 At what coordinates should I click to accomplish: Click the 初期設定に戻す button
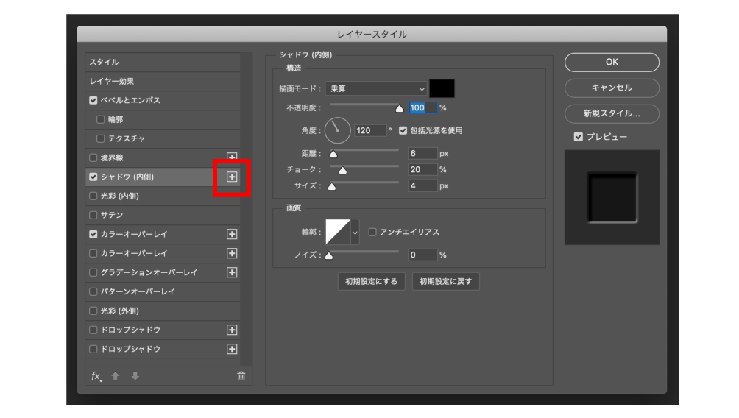point(445,281)
